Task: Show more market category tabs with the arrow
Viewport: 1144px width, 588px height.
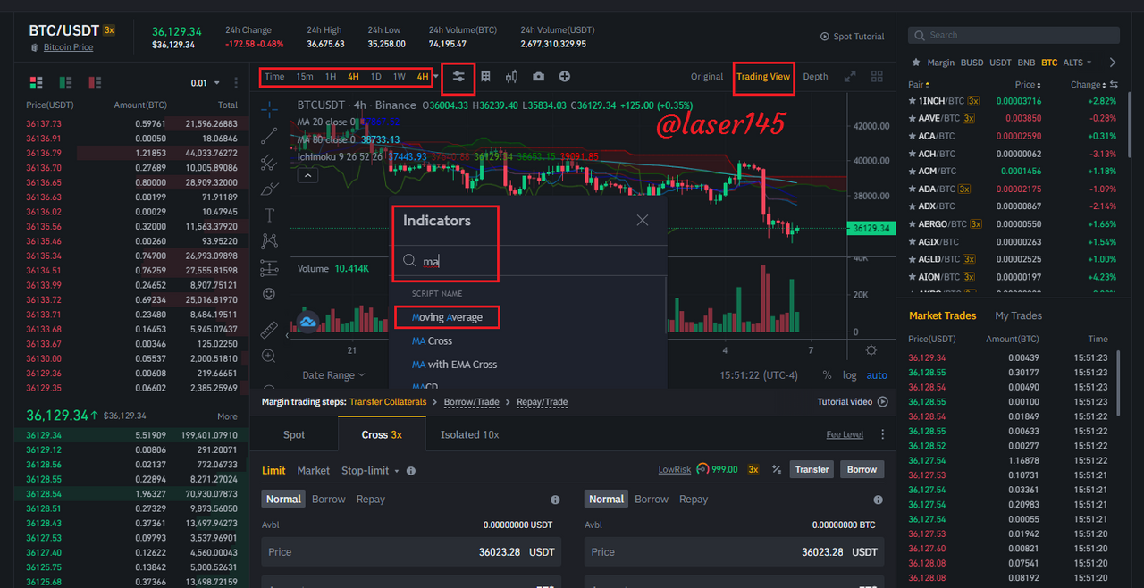Action: [1112, 63]
